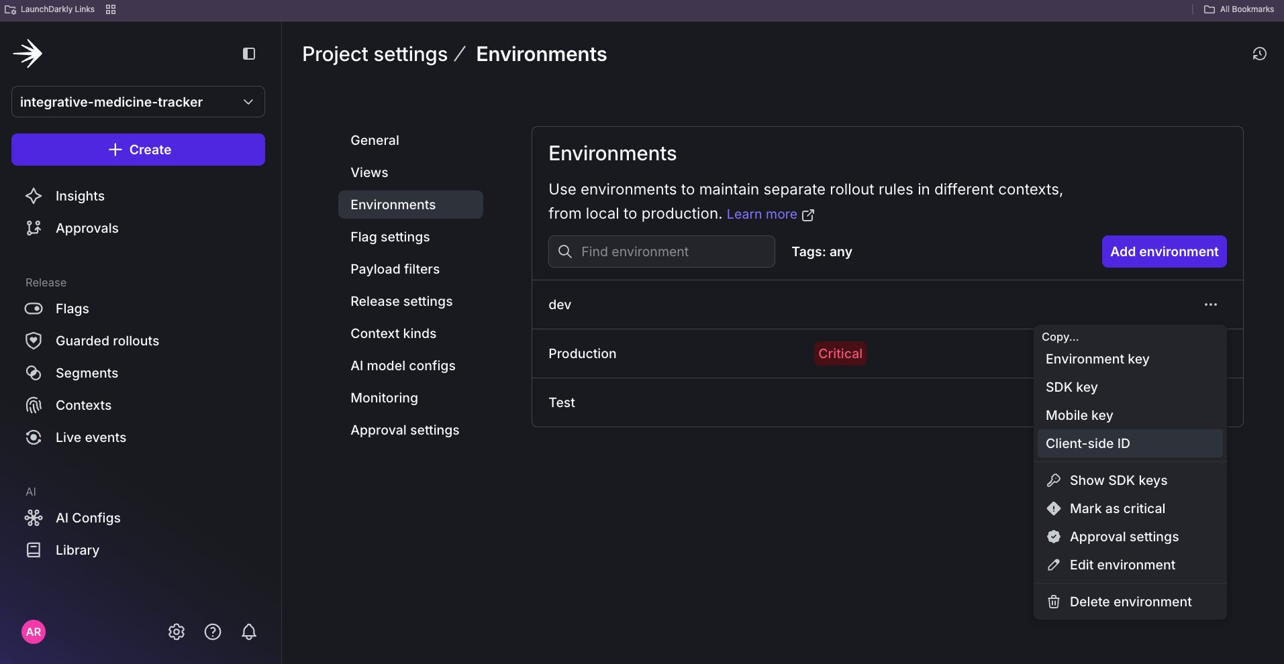Copy the Client-side ID from the menu
This screenshot has width=1284, height=664.
1087,443
